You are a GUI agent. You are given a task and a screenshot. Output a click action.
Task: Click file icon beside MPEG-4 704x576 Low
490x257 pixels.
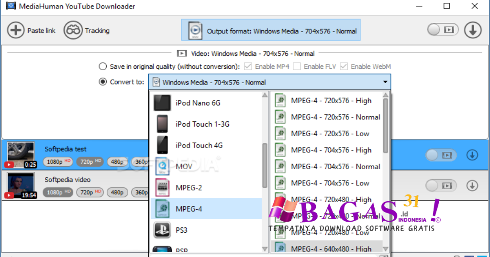click(x=280, y=183)
